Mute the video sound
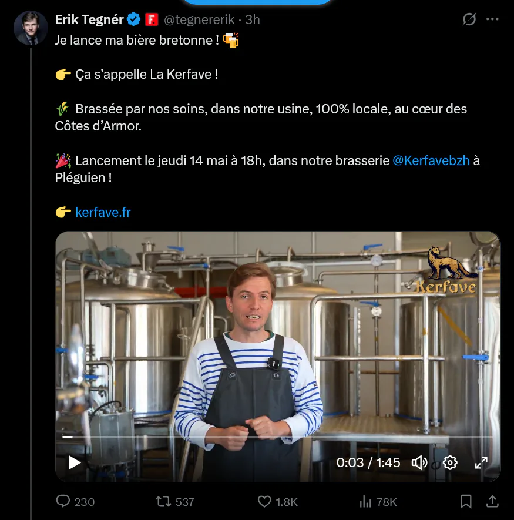 (x=419, y=462)
